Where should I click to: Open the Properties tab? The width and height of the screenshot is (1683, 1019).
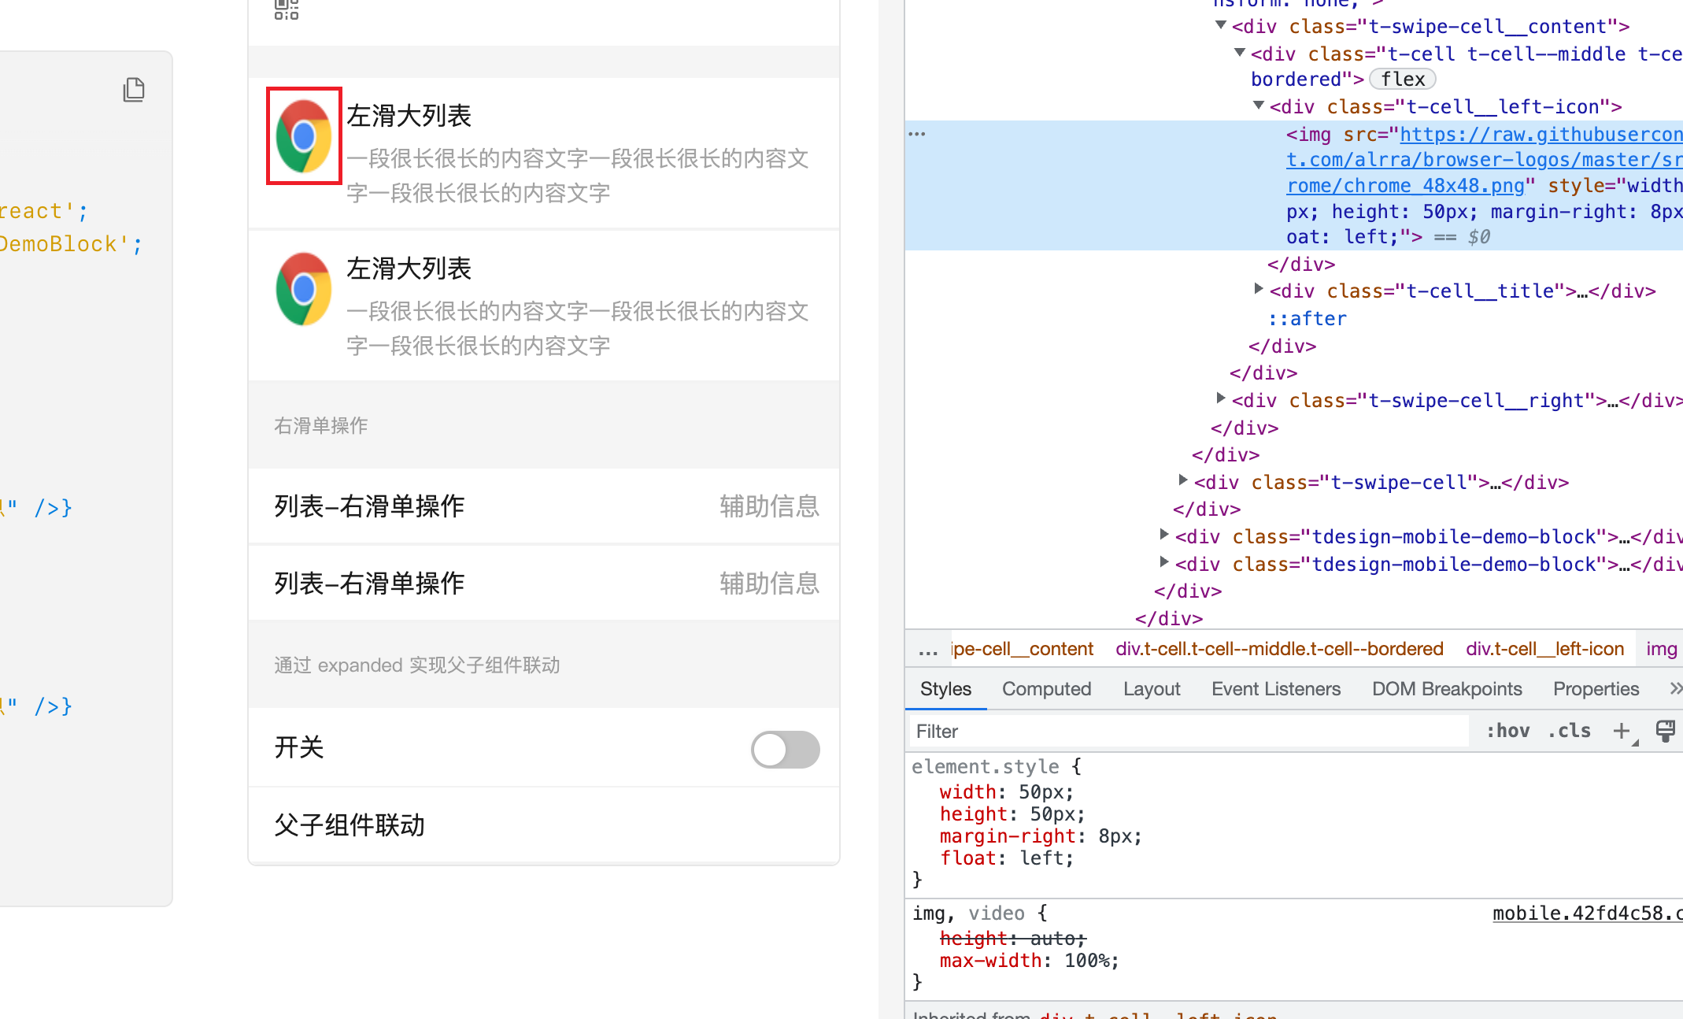coord(1596,689)
